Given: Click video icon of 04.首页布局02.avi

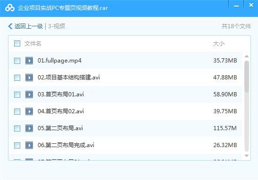Looking at the screenshot, I should point(29,111).
